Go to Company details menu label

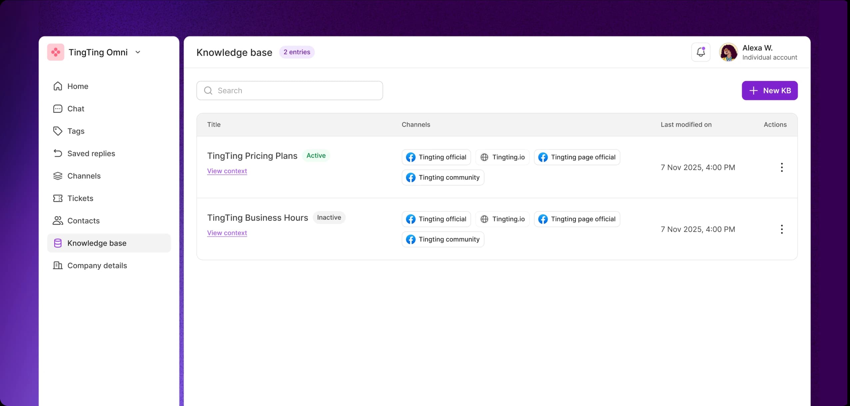coord(97,266)
